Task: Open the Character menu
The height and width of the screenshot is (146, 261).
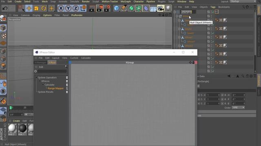Action: click(139, 2)
